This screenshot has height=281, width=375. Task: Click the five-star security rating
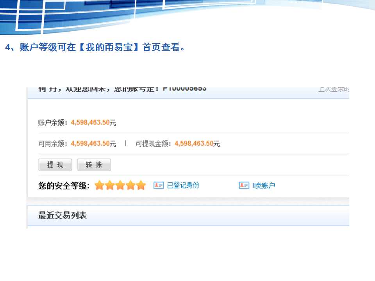tap(120, 185)
